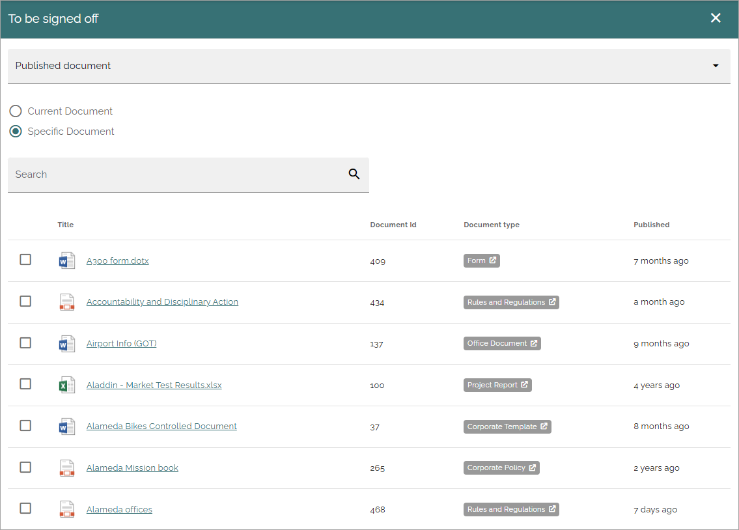Click the Corporate Template type tag

coord(507,426)
